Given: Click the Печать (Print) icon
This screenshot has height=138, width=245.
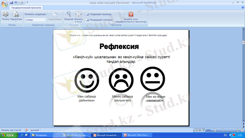Looking at the screenshot, I should (x=5, y=15).
